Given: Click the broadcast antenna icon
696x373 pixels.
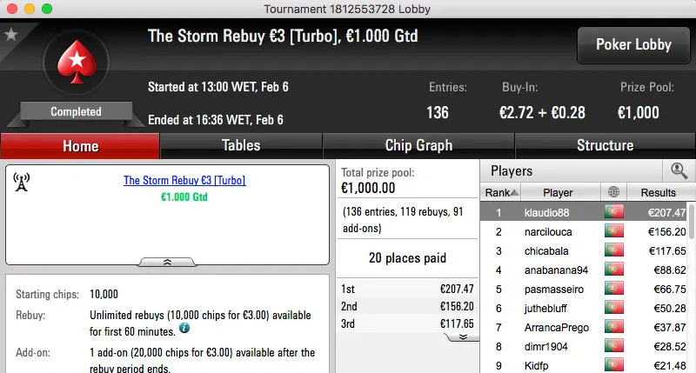Looking at the screenshot, I should click(x=22, y=182).
